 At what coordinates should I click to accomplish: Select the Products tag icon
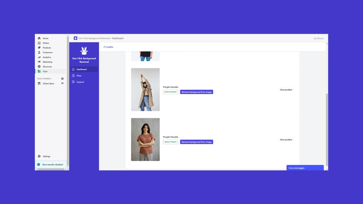click(39, 48)
